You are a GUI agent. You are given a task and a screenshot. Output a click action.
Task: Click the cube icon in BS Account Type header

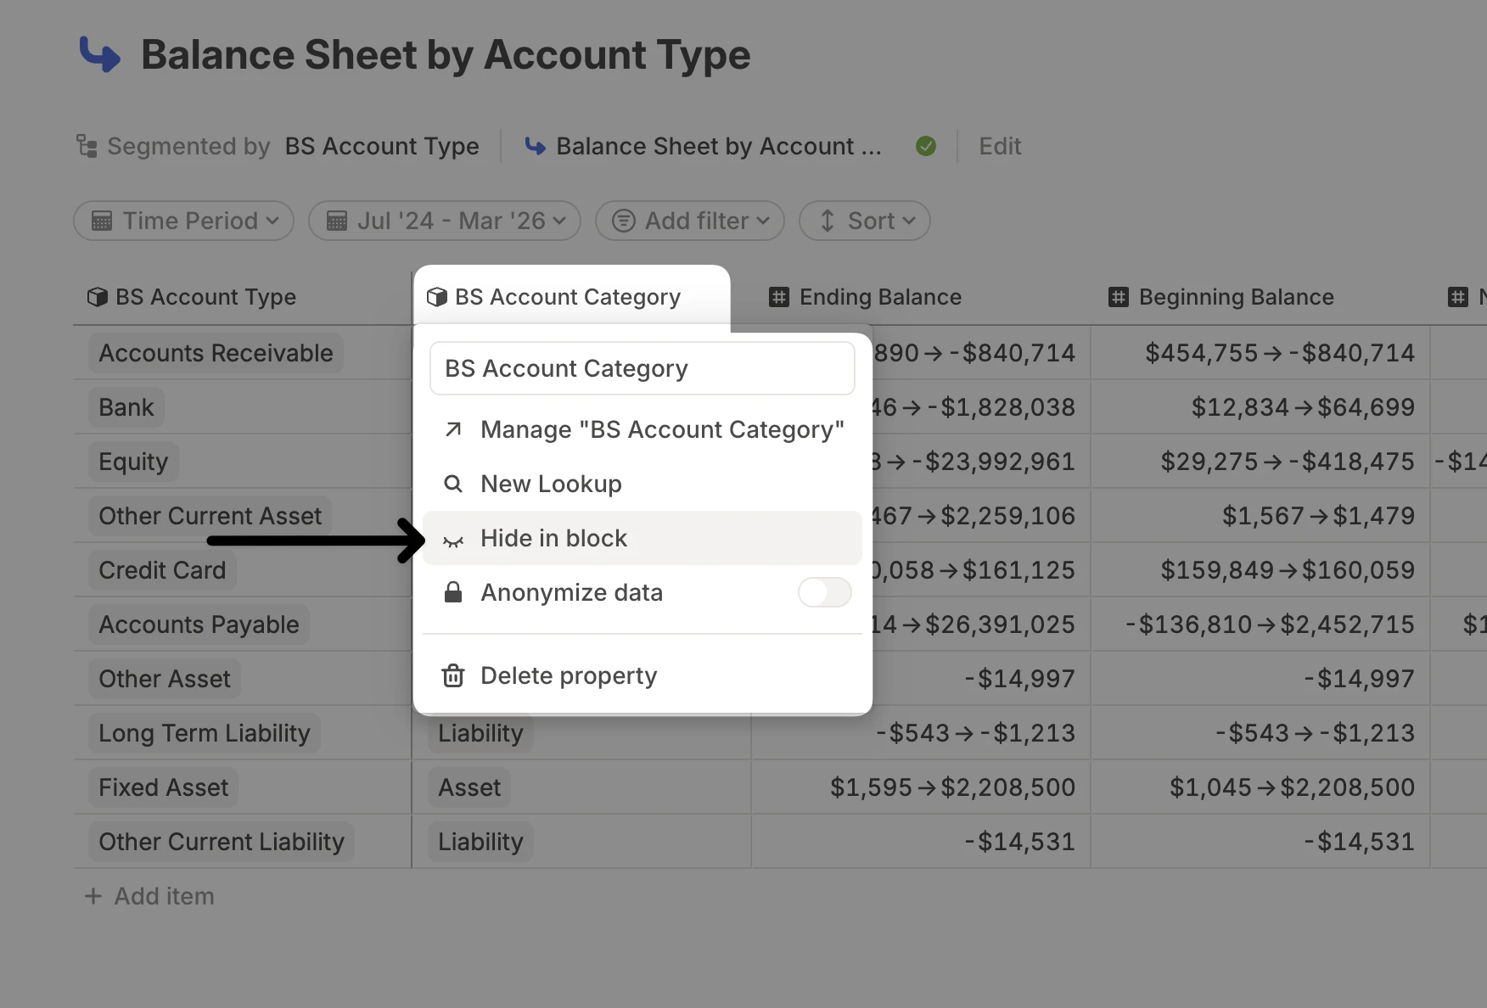(98, 297)
